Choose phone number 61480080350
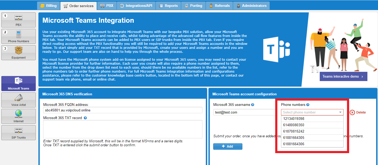Image resolution: width=378 pixels, height=165 pixels. (312, 125)
